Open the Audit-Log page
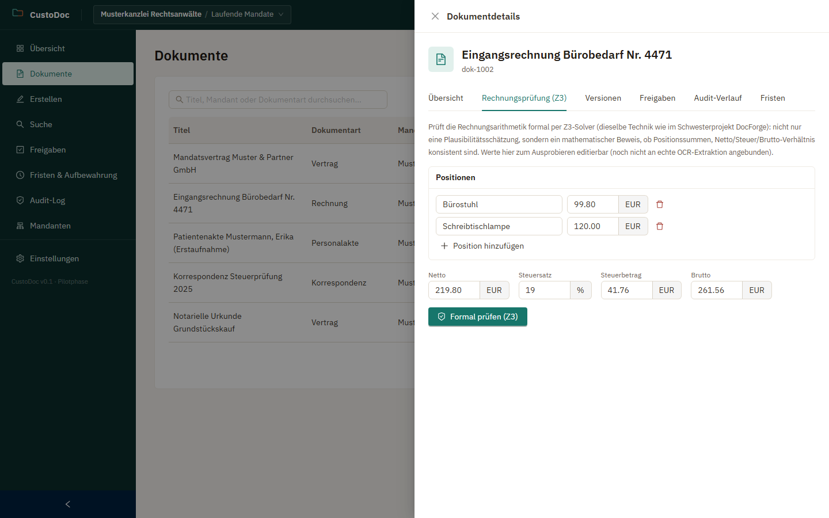Image resolution: width=829 pixels, height=518 pixels. point(68,200)
